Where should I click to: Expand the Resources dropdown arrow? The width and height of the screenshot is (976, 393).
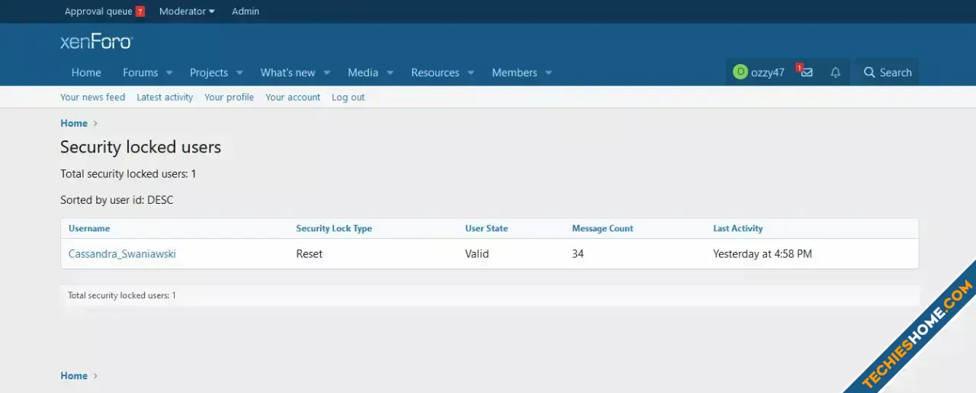pyautogui.click(x=470, y=73)
